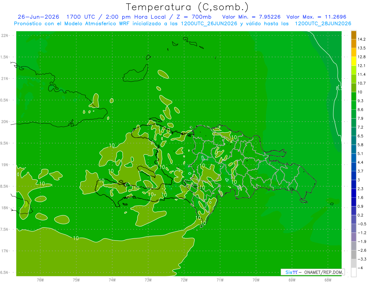Click the 75W longitude axis label

tap(76, 280)
